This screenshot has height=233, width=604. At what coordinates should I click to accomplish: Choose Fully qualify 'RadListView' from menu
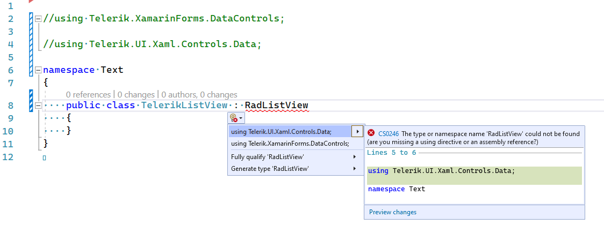tap(267, 157)
